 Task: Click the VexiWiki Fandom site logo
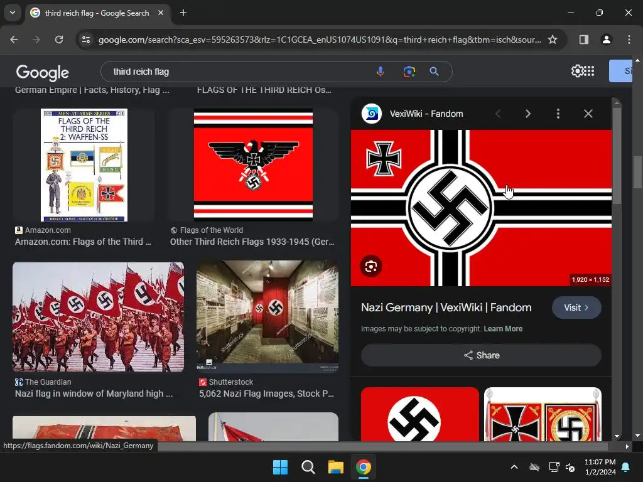point(372,114)
